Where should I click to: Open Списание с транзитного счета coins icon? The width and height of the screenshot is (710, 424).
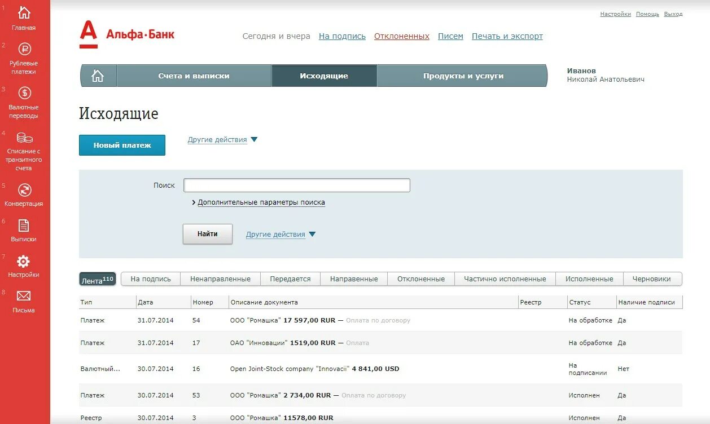tap(24, 138)
